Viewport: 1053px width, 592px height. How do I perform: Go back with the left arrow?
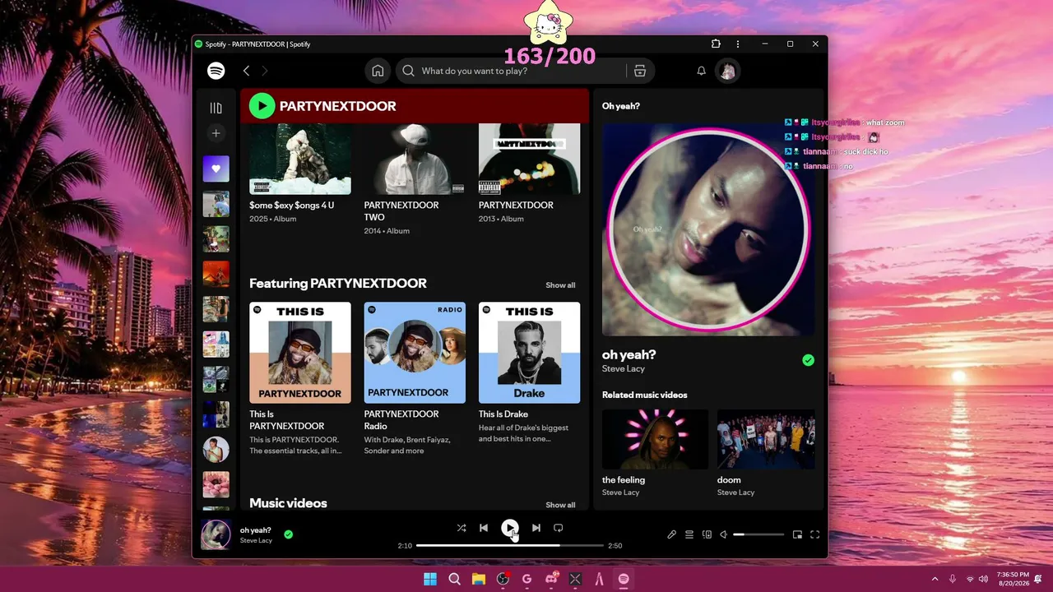tap(246, 71)
